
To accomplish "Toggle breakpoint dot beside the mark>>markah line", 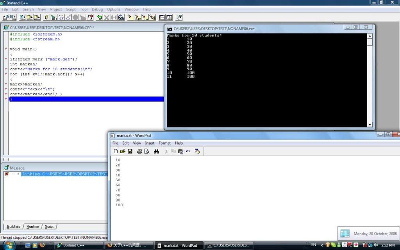I will coord(6,84).
